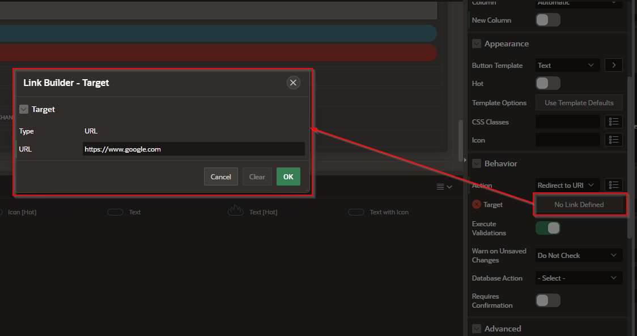The image size is (637, 336).
Task: Click the No Link Defined target button
Action: tap(579, 205)
